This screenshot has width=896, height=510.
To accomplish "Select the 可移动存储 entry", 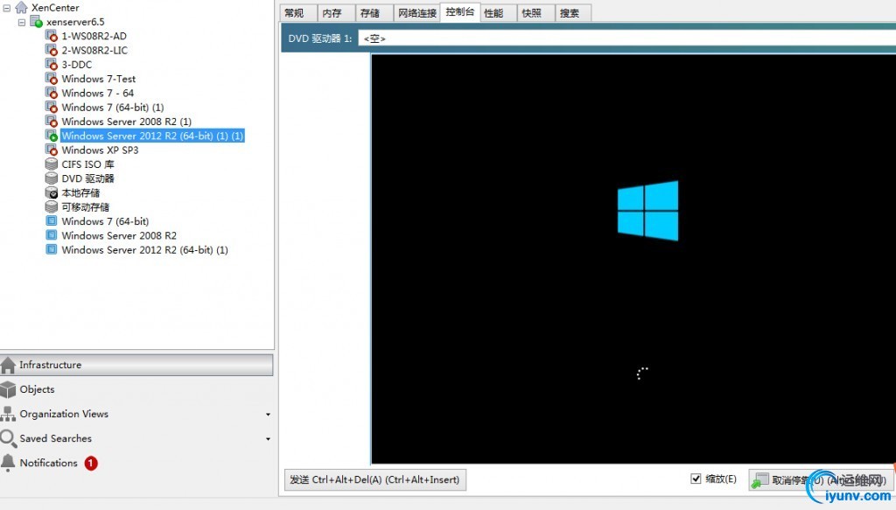I will 86,206.
